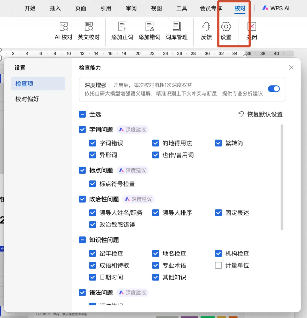Click 深度建议 badge beside 政治性问题
Viewport: 307px width, 318px height.
138,199
